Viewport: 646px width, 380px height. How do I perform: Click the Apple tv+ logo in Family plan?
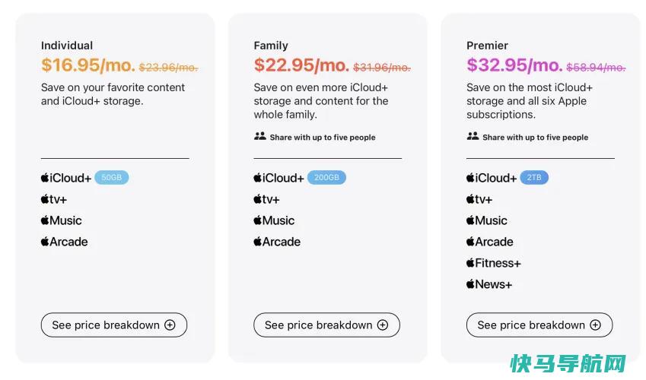coord(266,199)
